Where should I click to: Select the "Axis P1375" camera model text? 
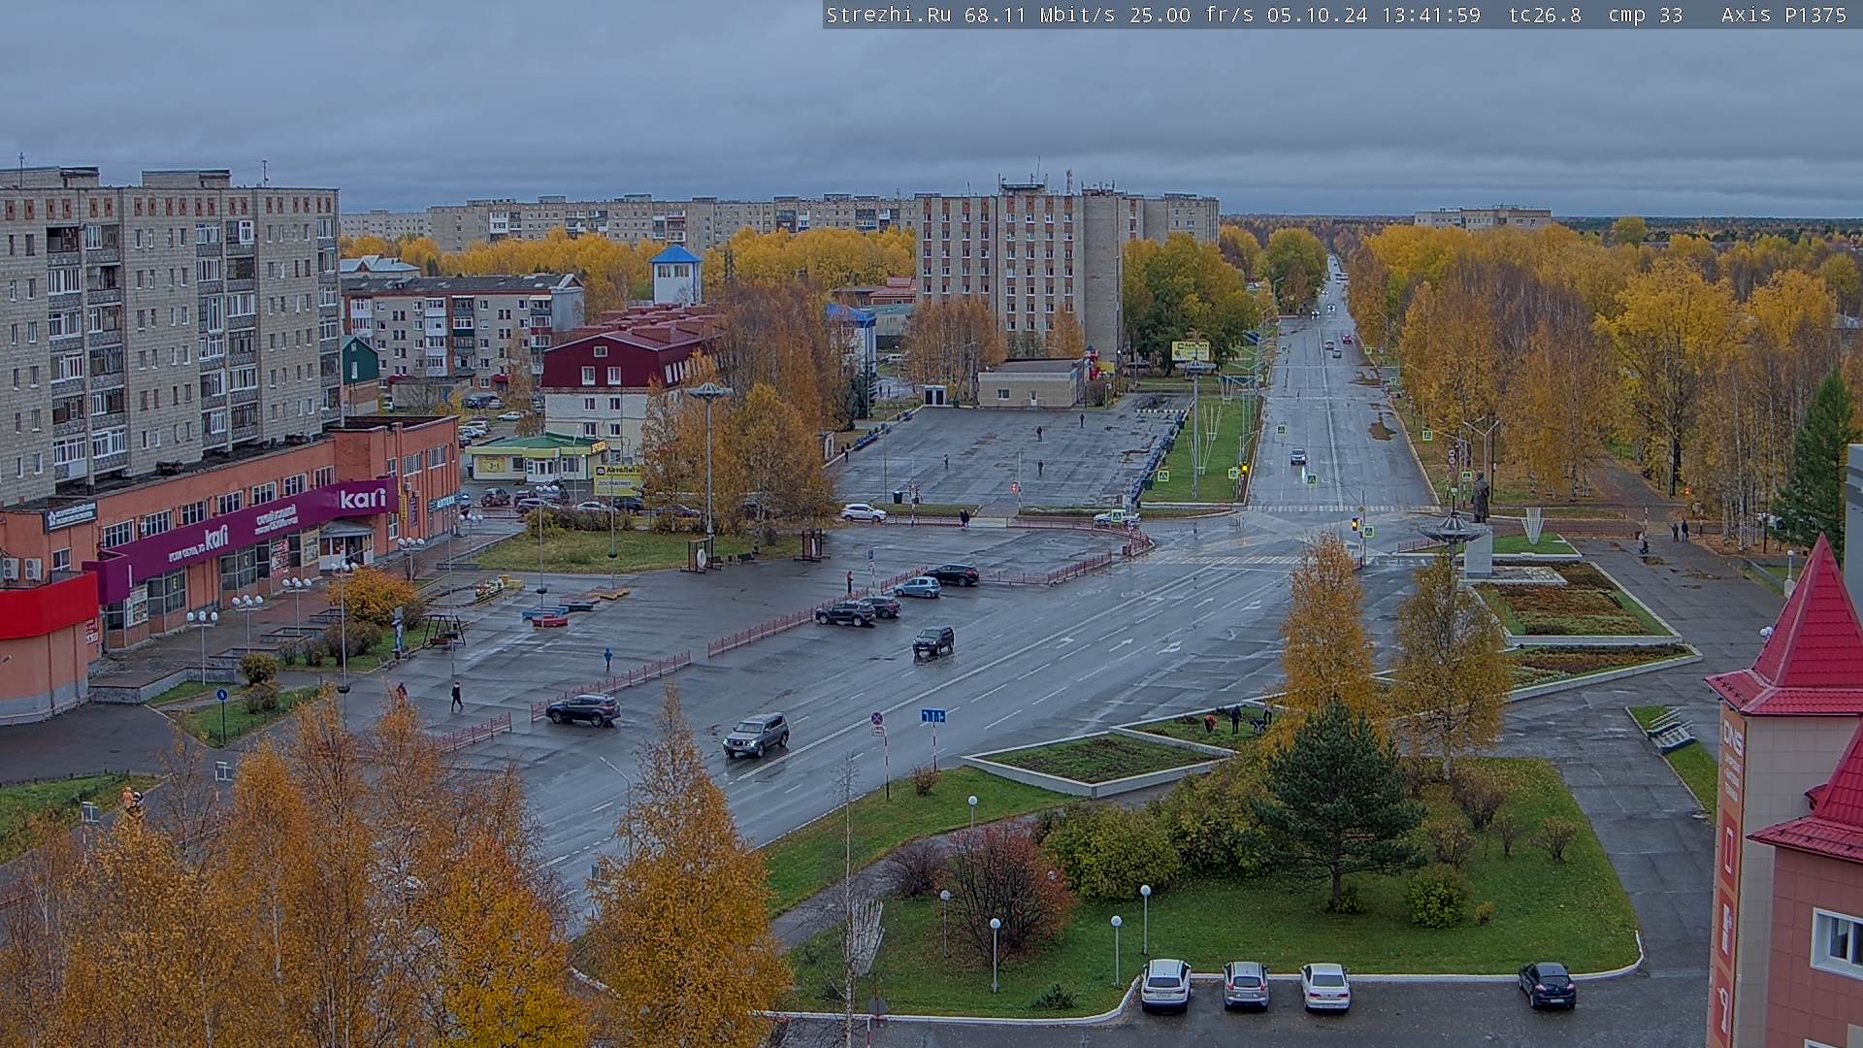tap(1784, 15)
